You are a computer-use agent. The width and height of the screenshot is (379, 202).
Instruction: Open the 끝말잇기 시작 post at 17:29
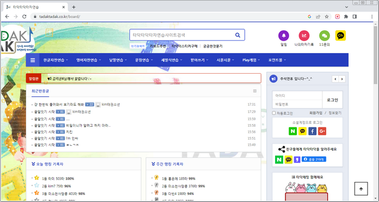coord(44,112)
